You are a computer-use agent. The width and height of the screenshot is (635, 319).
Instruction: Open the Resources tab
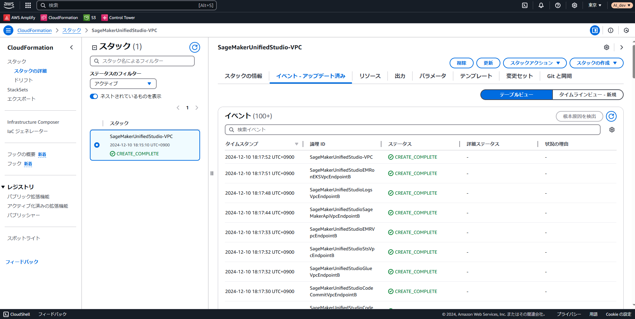(370, 76)
